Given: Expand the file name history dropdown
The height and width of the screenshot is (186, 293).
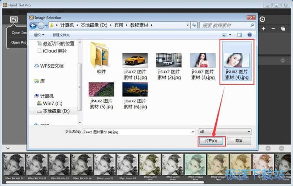Looking at the screenshot, I should [x=193, y=132].
